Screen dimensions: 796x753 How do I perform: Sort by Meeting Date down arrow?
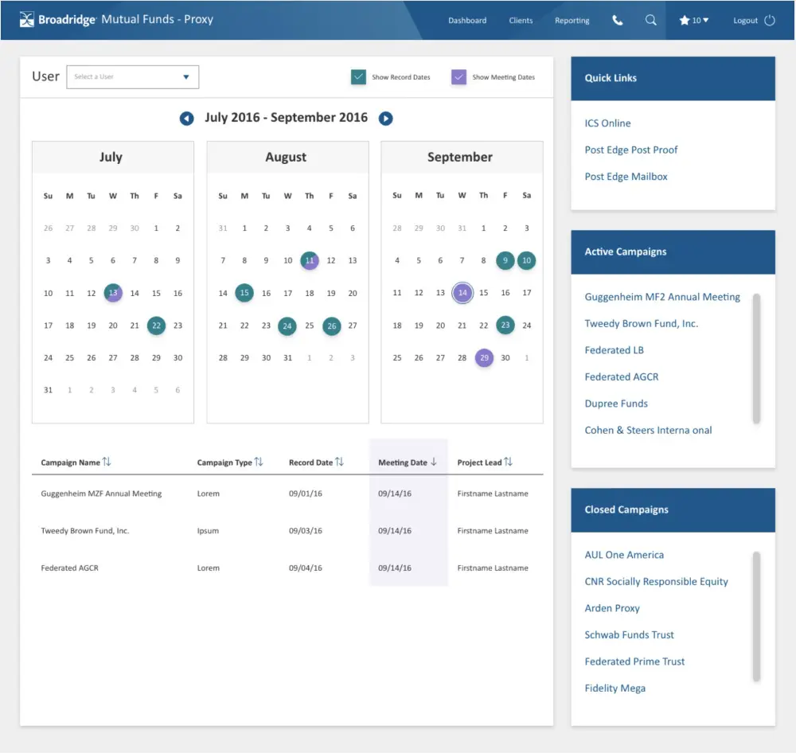(x=434, y=462)
